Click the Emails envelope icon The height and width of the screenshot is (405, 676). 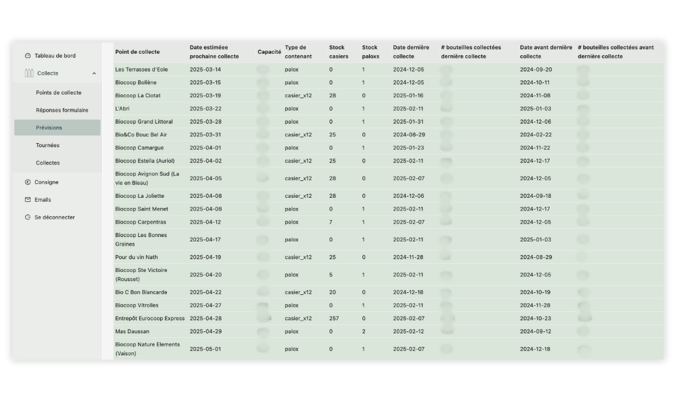click(x=28, y=200)
